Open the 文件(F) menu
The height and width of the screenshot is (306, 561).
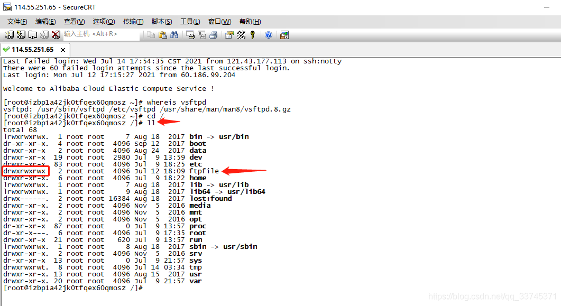pyautogui.click(x=17, y=22)
